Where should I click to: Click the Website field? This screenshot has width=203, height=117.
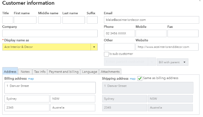(167, 47)
